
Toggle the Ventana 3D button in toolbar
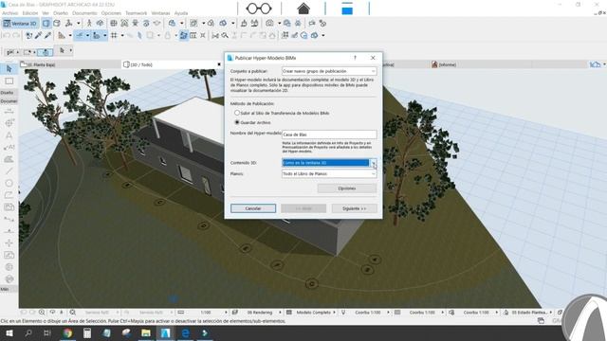pos(20,23)
